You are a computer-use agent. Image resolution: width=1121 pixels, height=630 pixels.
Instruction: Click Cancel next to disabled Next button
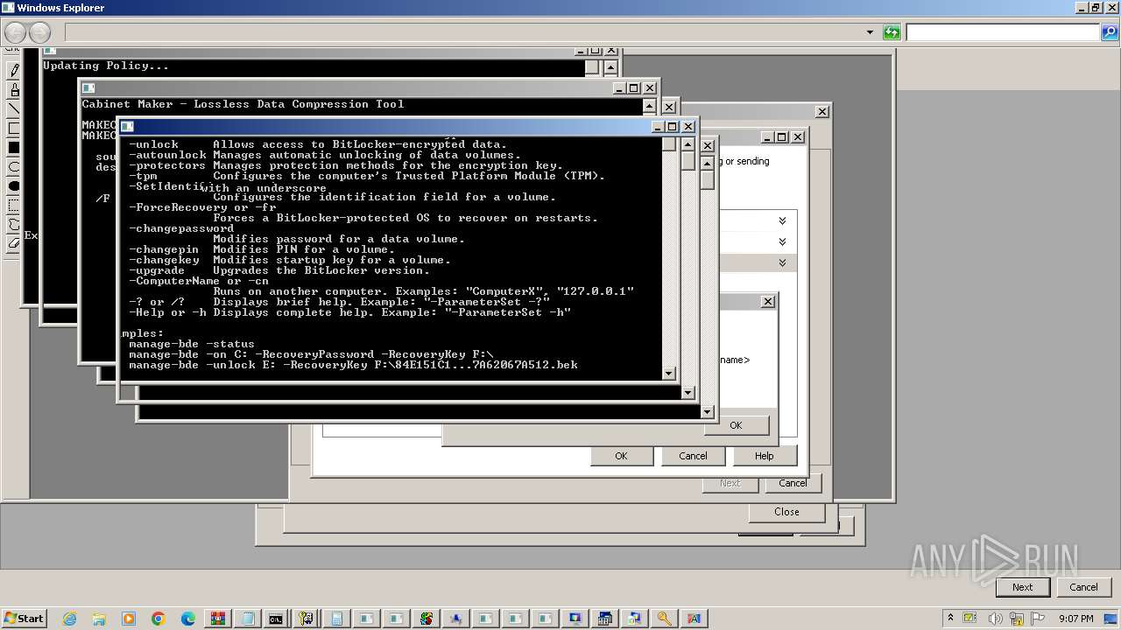(793, 483)
